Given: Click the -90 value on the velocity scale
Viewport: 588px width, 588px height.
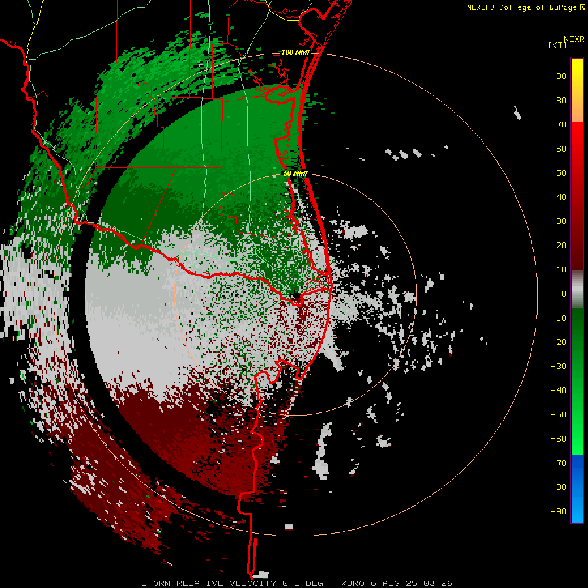Looking at the screenshot, I should coord(559,512).
